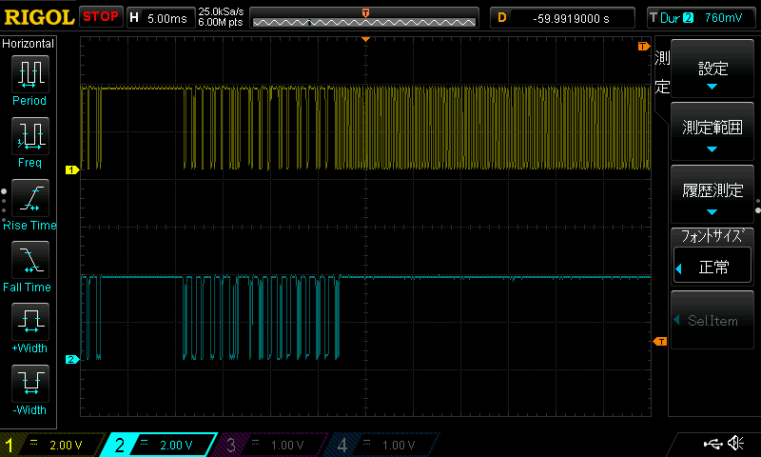Expand the 履歴測定 menu

coord(712,194)
